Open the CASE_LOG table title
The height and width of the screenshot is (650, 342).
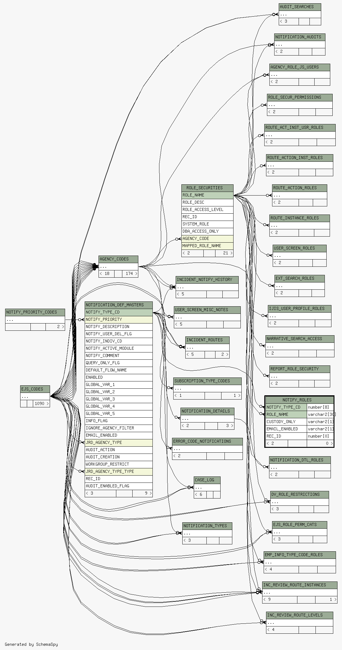pos(207,480)
